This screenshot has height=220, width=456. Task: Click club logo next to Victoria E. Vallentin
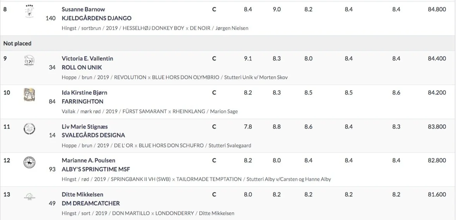(x=29, y=60)
